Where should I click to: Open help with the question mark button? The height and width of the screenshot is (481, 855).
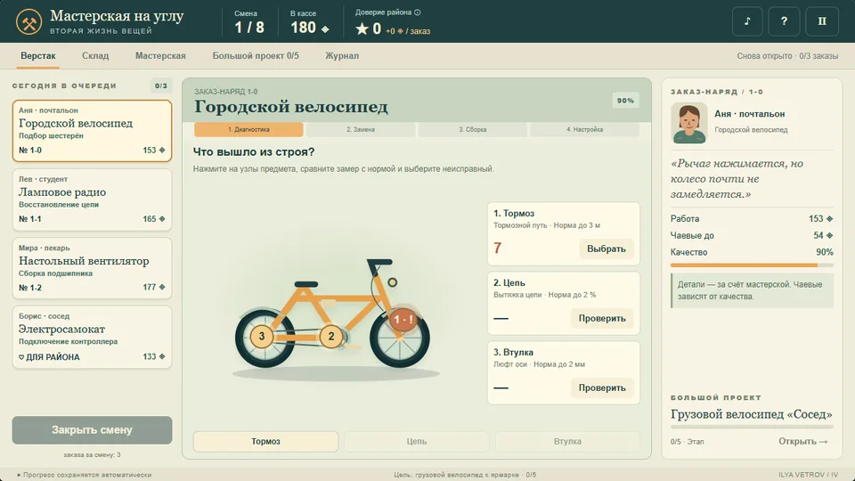tap(784, 21)
